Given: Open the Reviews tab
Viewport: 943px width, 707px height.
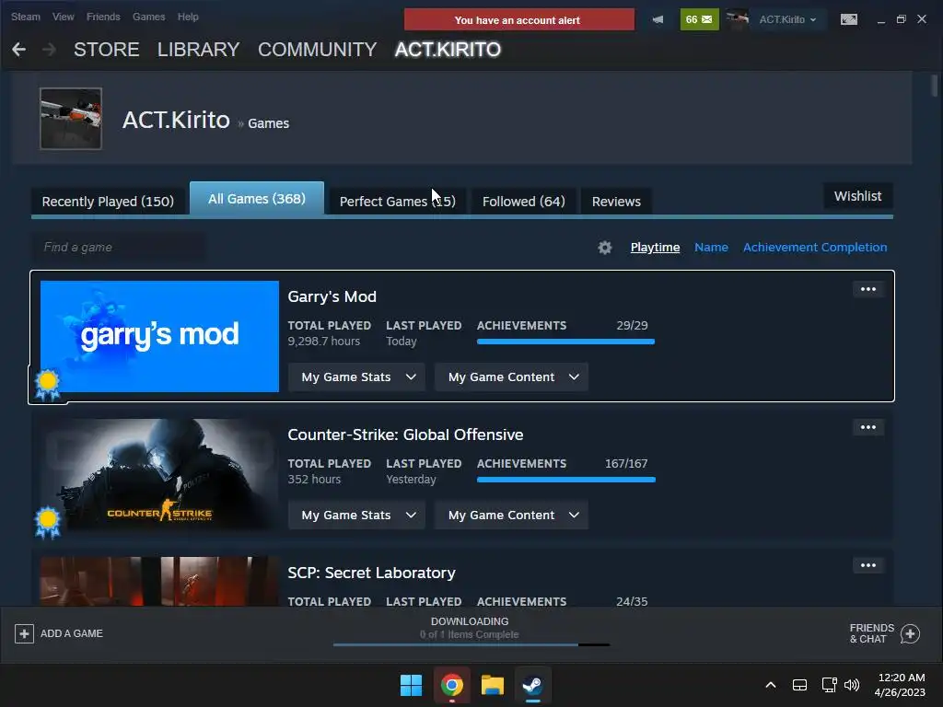Looking at the screenshot, I should tap(616, 202).
